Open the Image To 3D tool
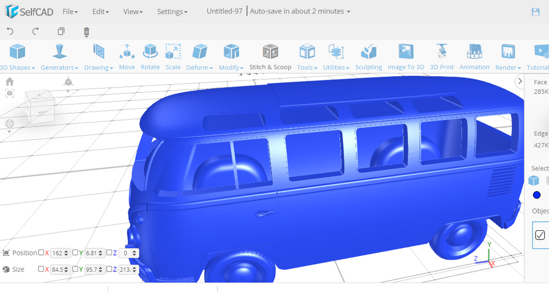 coord(406,57)
